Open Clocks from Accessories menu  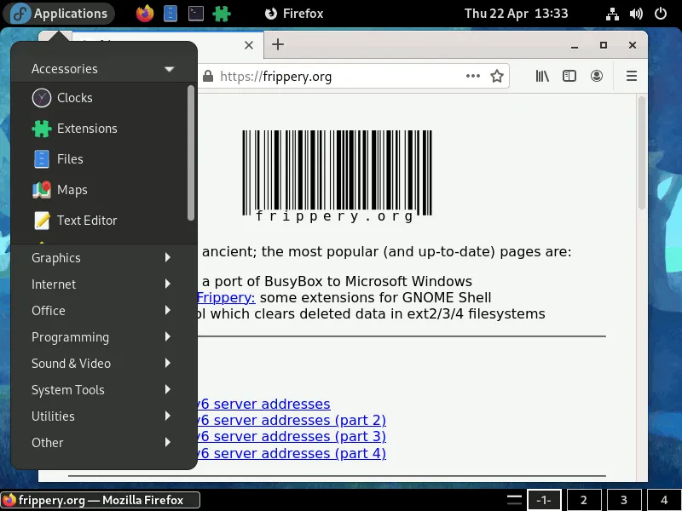[74, 98]
